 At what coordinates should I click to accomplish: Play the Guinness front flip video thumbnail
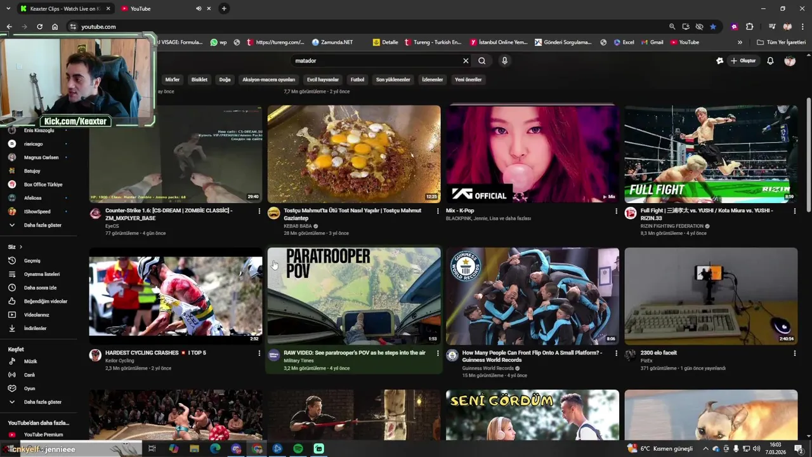click(532, 296)
